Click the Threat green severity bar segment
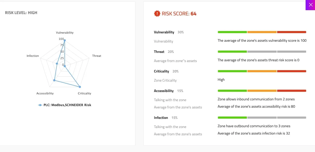 (x=232, y=52)
